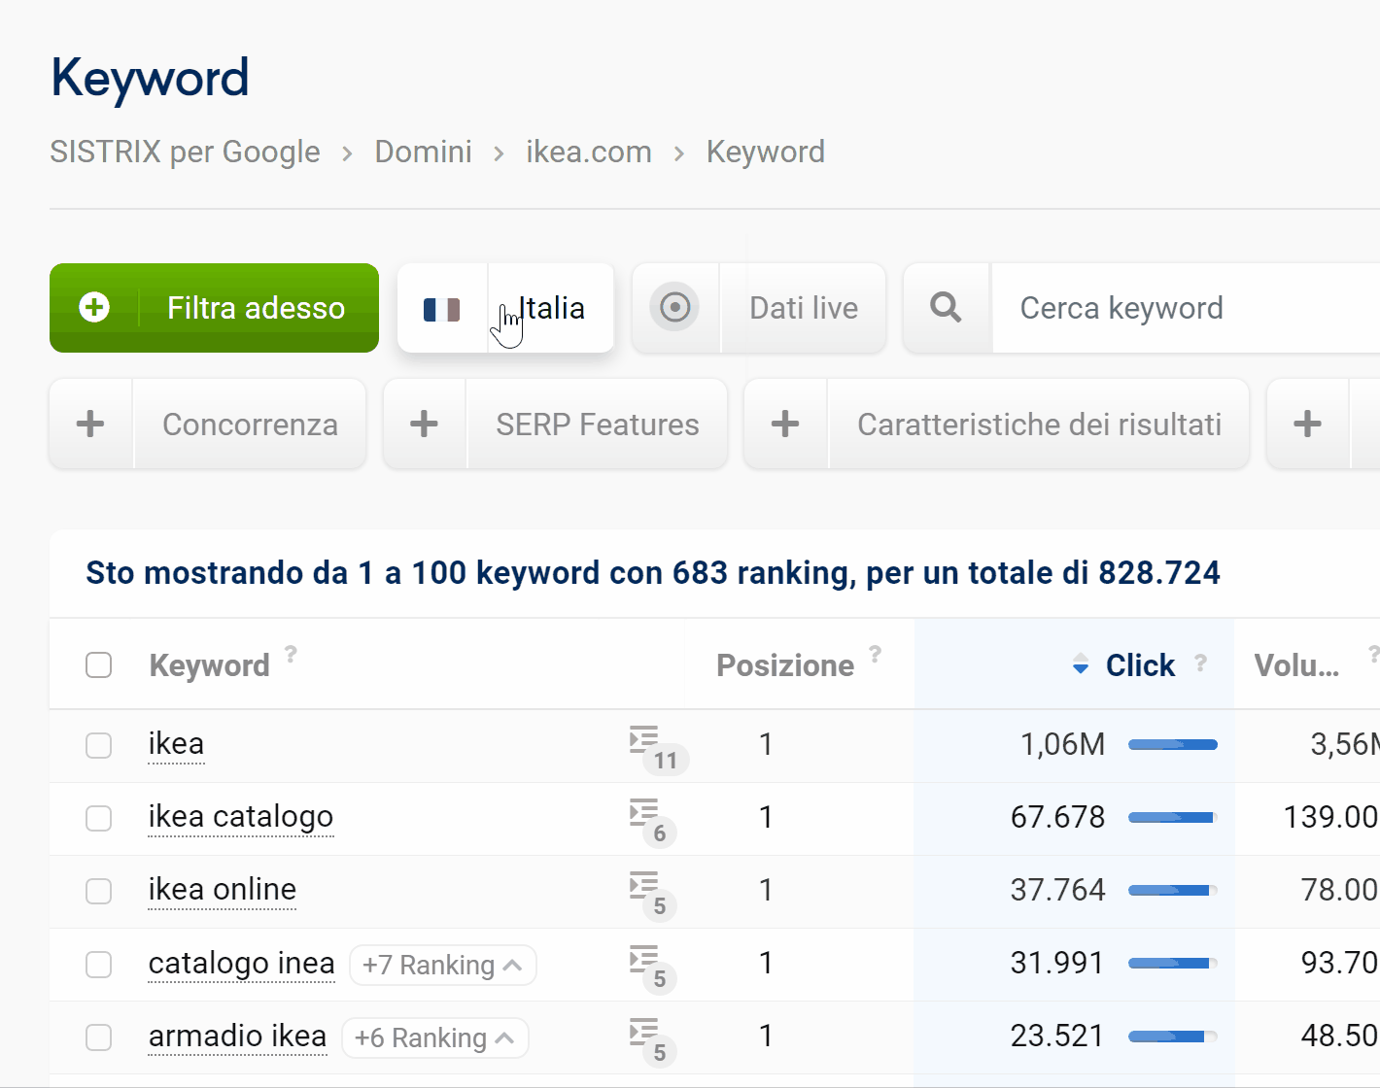Tick the checkbox for ikea row
1380x1088 pixels.
click(x=99, y=745)
